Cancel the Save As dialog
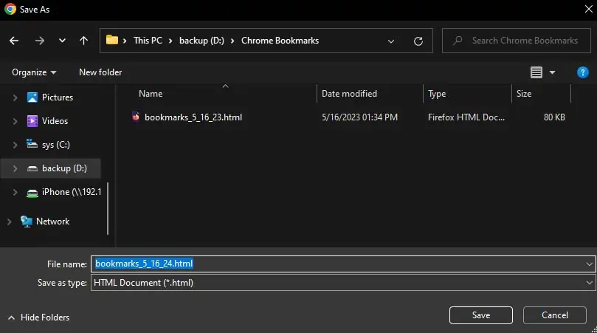The width and height of the screenshot is (597, 333). [555, 315]
